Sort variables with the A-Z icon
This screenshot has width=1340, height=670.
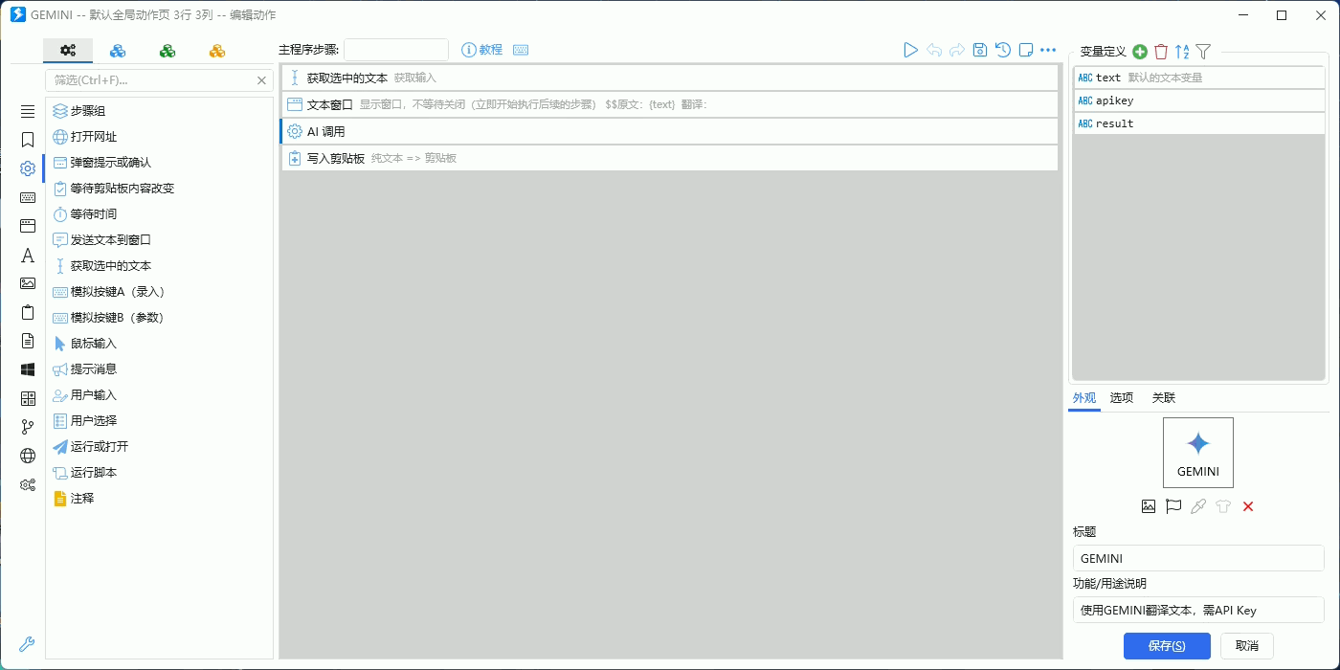[1182, 52]
